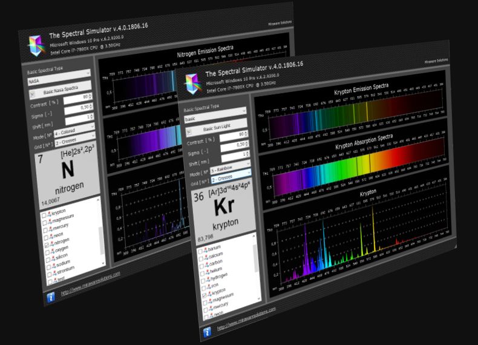This screenshot has height=345, width=478.
Task: Click the info icon in the front window
Action: pyautogui.click(x=207, y=332)
